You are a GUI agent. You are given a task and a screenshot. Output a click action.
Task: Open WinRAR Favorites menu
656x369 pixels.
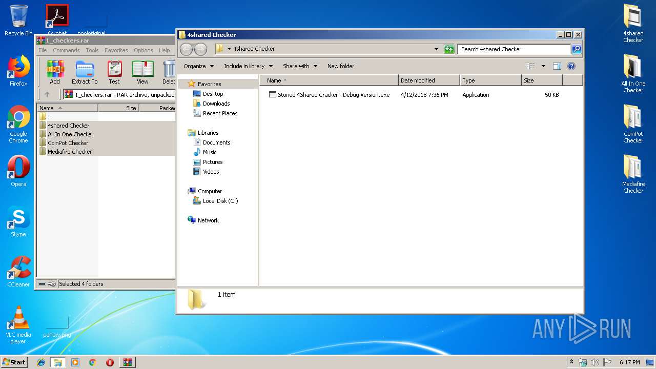116,50
